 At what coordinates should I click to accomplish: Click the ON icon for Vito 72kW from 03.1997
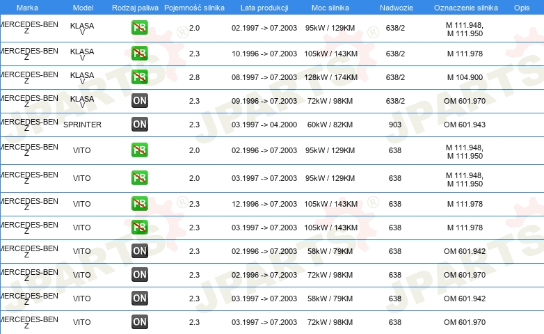(139, 321)
